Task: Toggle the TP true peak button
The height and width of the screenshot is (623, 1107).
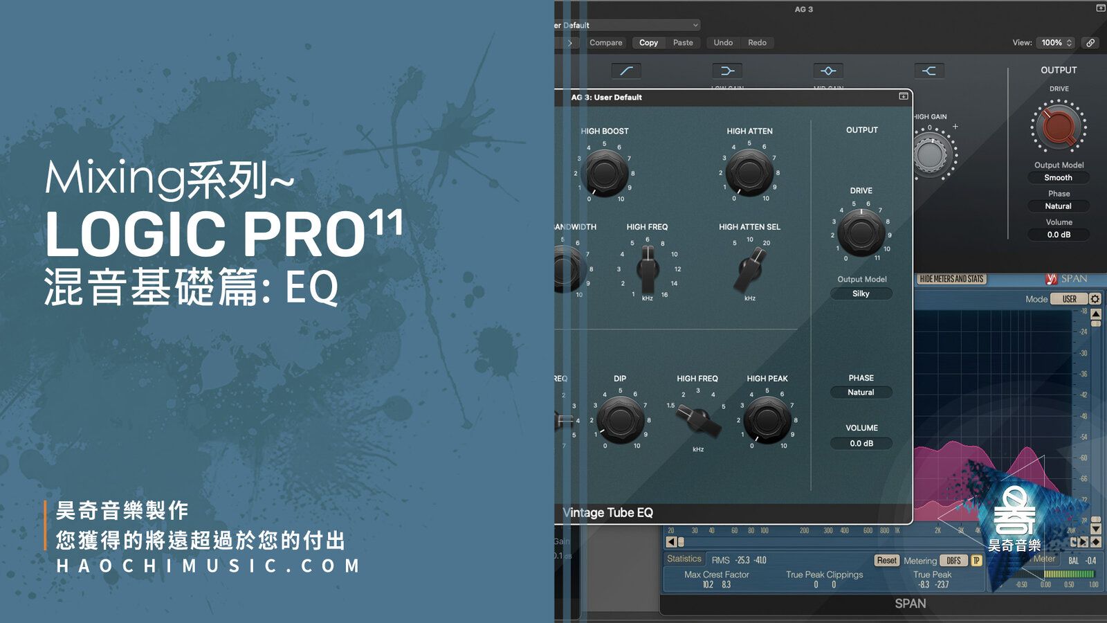Action: 976,561
